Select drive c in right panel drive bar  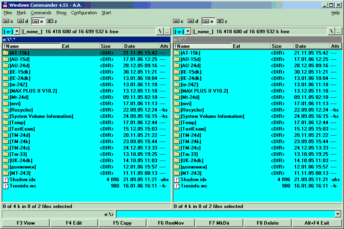[x=179, y=21]
